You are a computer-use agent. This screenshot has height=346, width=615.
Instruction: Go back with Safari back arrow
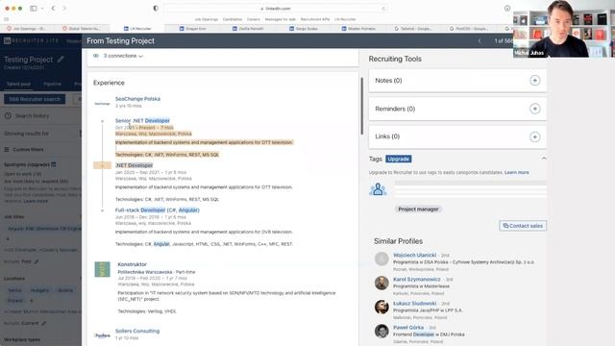(x=53, y=9)
